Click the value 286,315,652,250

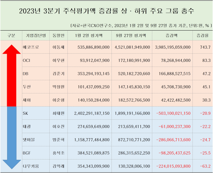tap(134, 153)
